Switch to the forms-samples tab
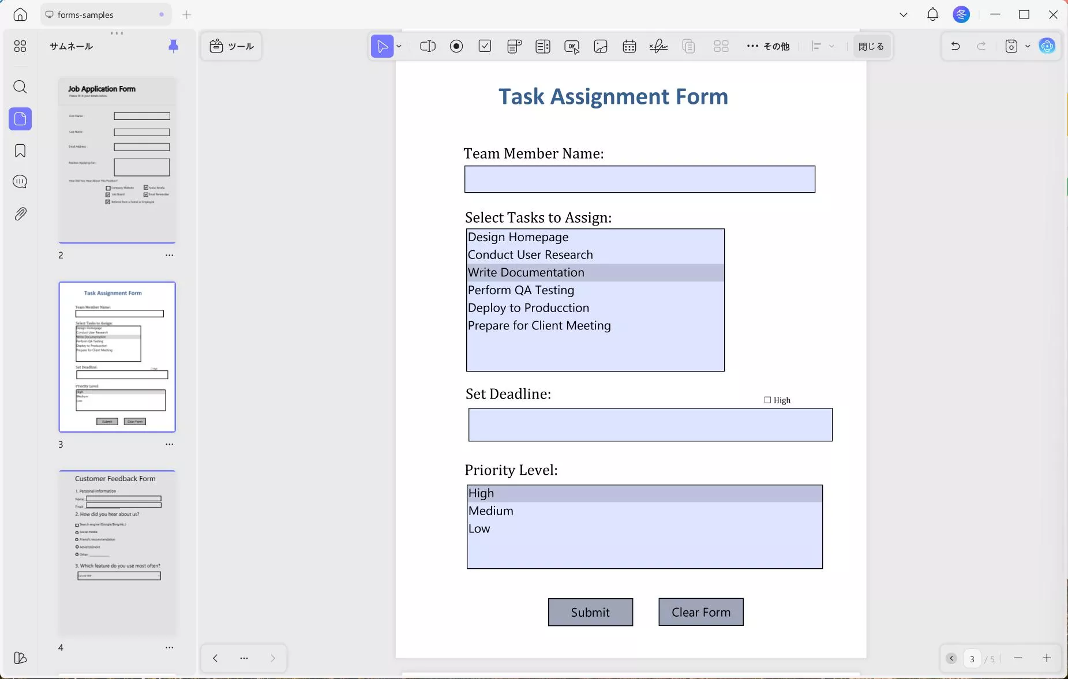This screenshot has width=1068, height=679. tap(106, 14)
